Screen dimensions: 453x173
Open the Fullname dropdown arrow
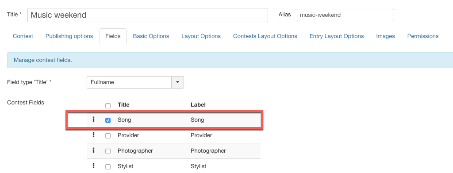coord(178,82)
